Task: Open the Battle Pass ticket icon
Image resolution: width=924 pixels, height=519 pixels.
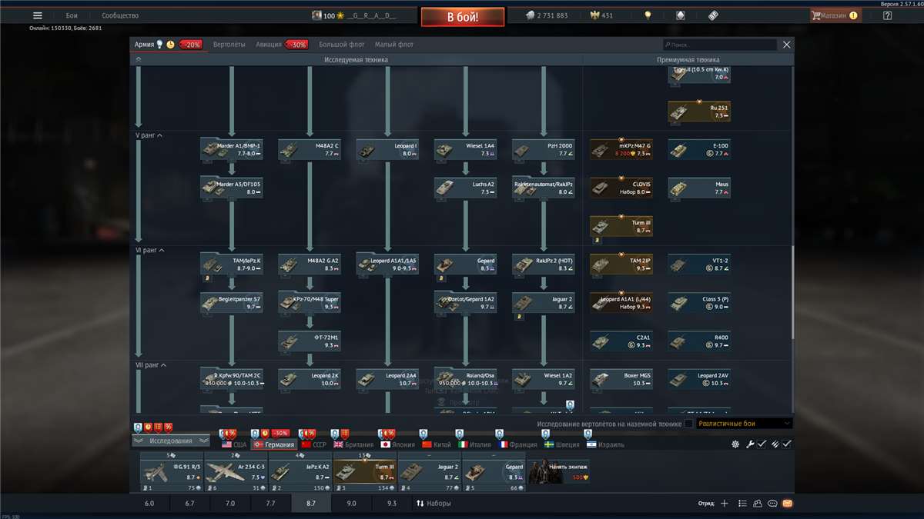Action: [x=712, y=15]
